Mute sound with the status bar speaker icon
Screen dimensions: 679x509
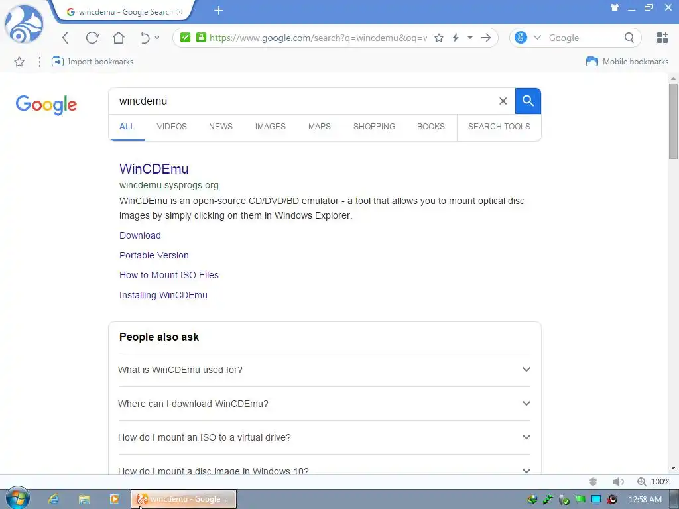619,482
